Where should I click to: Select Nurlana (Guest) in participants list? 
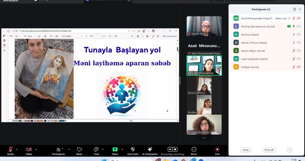tap(267, 34)
